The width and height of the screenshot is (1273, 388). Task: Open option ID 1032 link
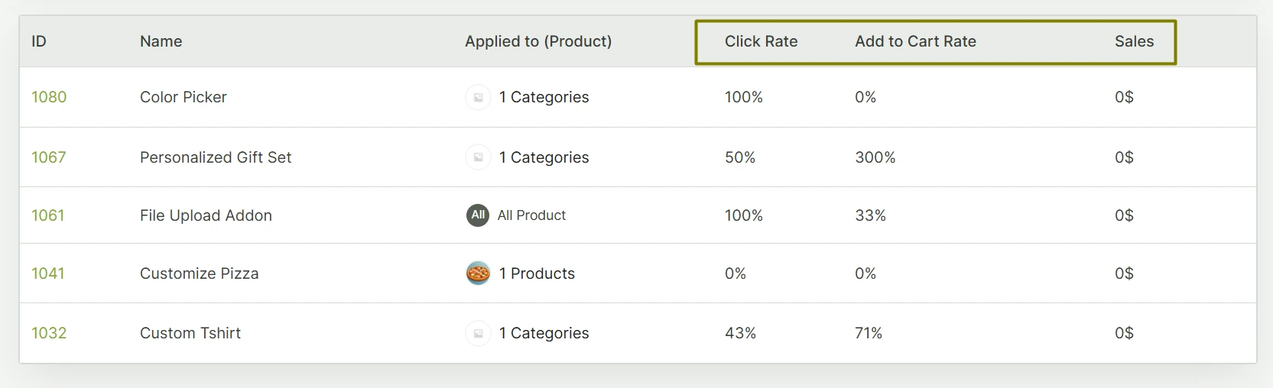(x=49, y=333)
